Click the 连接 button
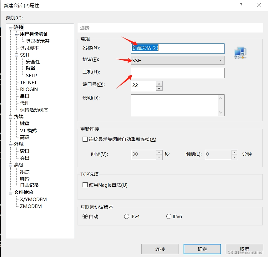 click(x=160, y=249)
